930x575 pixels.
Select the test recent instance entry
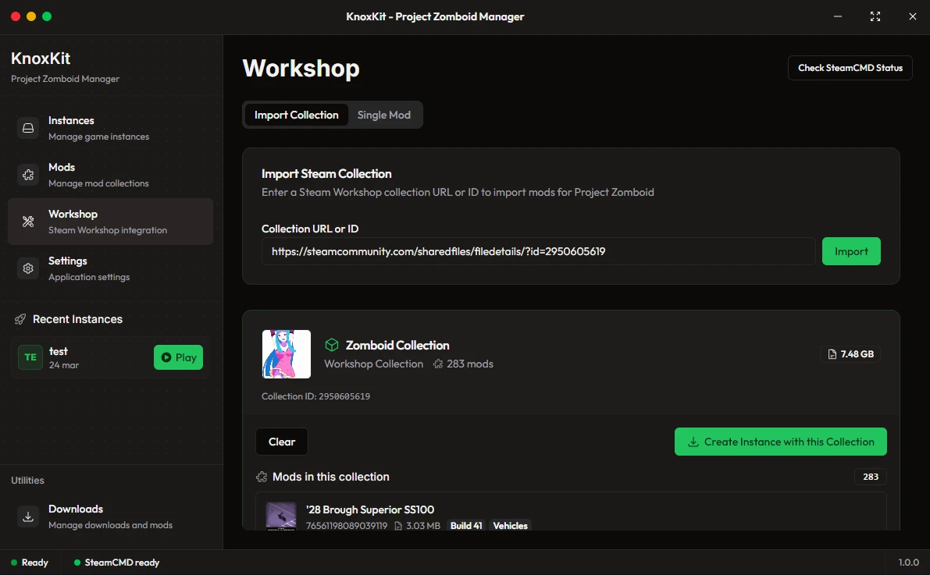pos(110,357)
